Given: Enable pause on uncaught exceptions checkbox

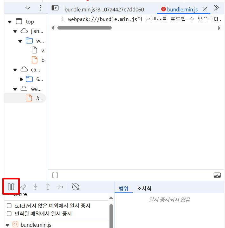Looking at the screenshot, I should tap(9, 205).
